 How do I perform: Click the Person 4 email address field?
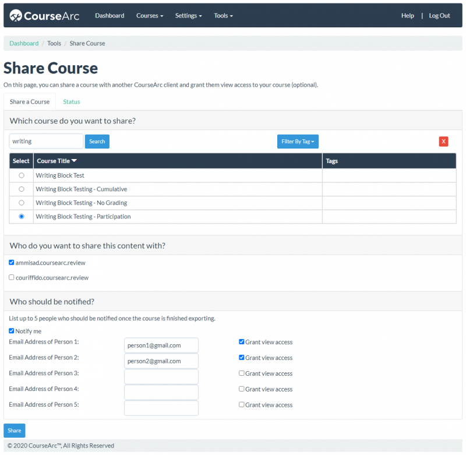(161, 393)
